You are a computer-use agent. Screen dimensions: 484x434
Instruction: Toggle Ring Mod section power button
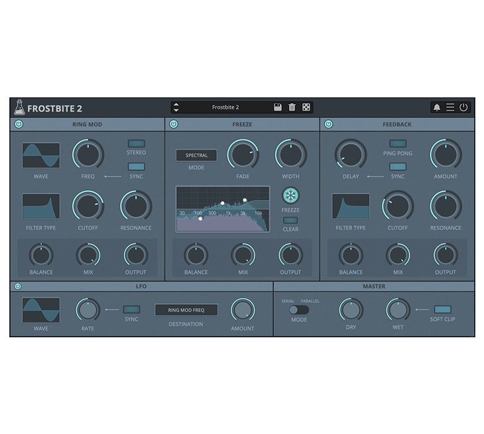coord(19,124)
